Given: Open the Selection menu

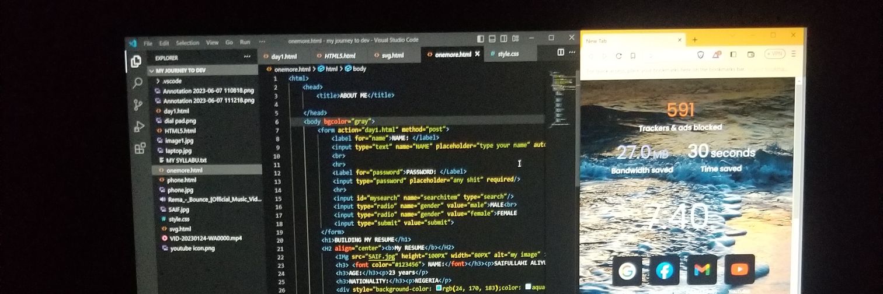Looking at the screenshot, I should pyautogui.click(x=187, y=43).
